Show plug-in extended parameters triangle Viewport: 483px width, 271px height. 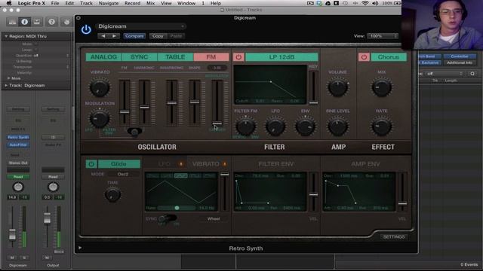(80, 248)
